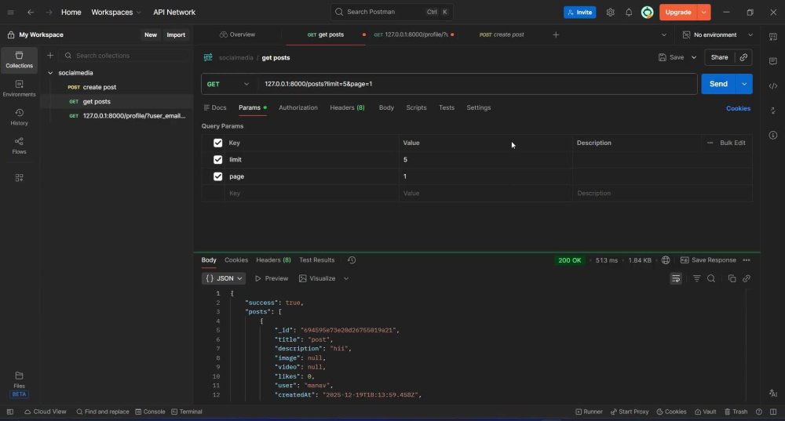Open the History sidebar panel
Screen dimensions: 785x421
19,117
